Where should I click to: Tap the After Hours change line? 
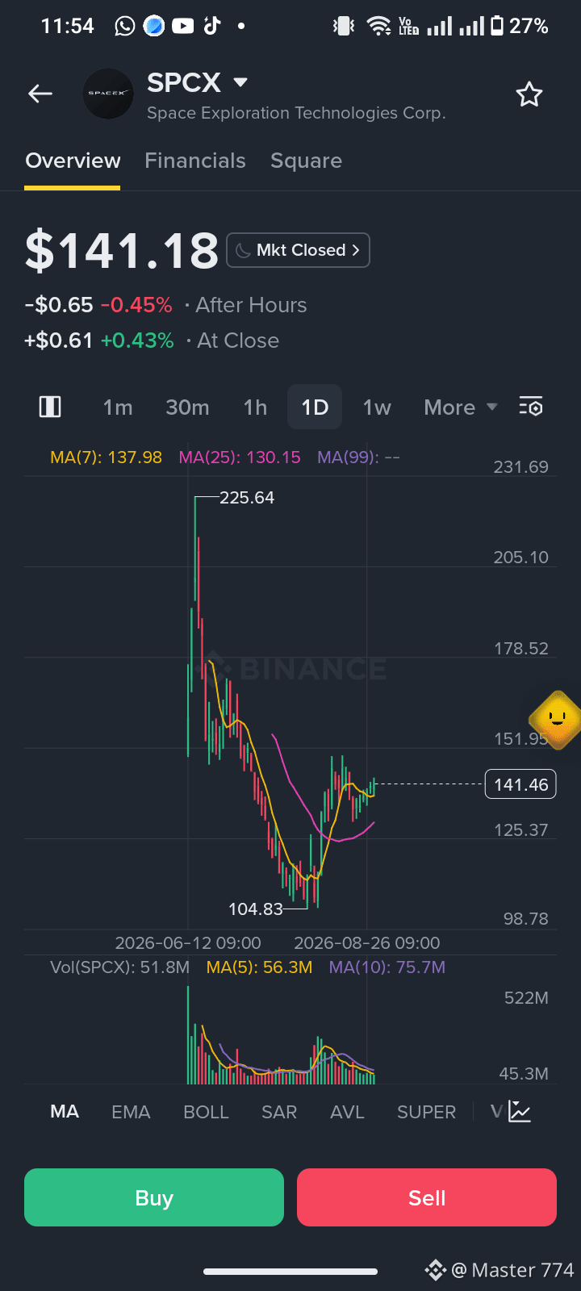coord(165,305)
